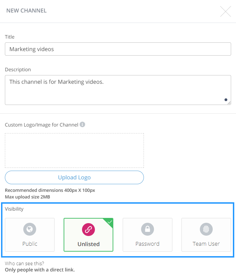The height and width of the screenshot is (277, 236).
Task: Choose the Unlisted visibility option
Action: tap(88, 235)
